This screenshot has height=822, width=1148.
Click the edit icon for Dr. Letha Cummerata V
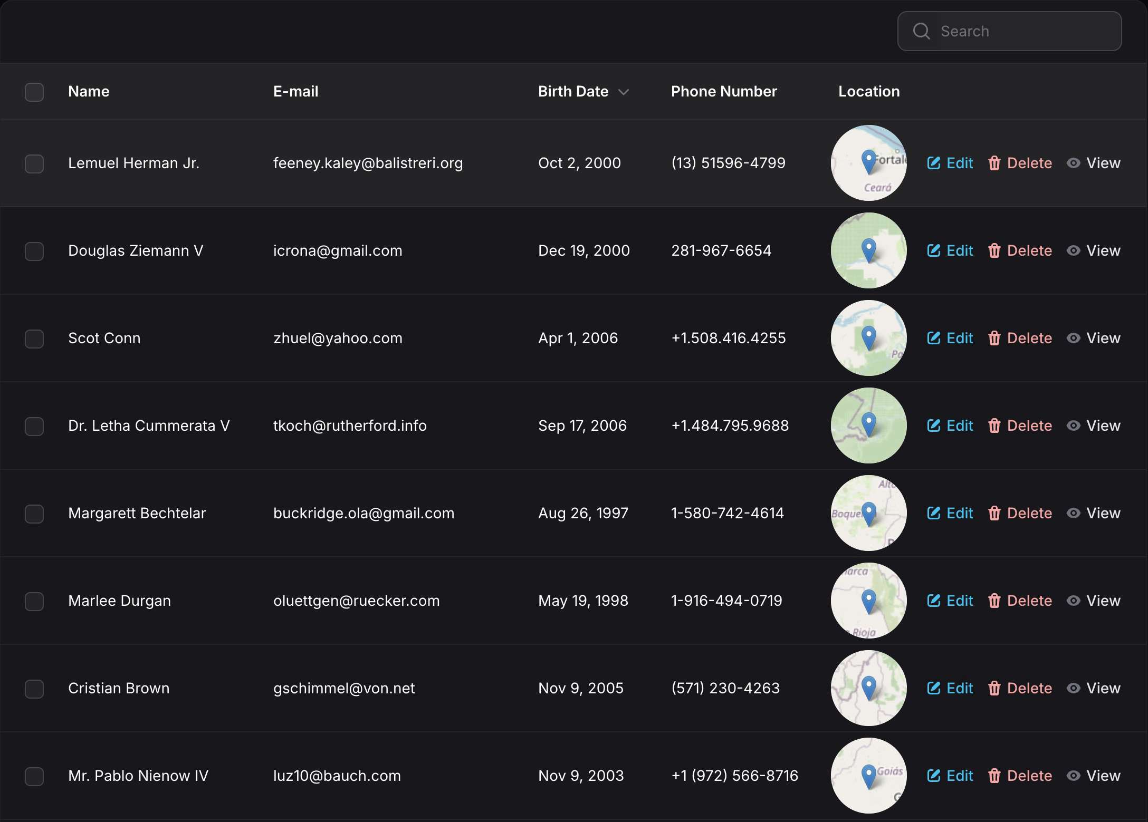[x=933, y=425]
